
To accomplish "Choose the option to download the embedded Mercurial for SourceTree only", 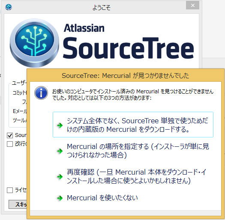I will [133, 125].
